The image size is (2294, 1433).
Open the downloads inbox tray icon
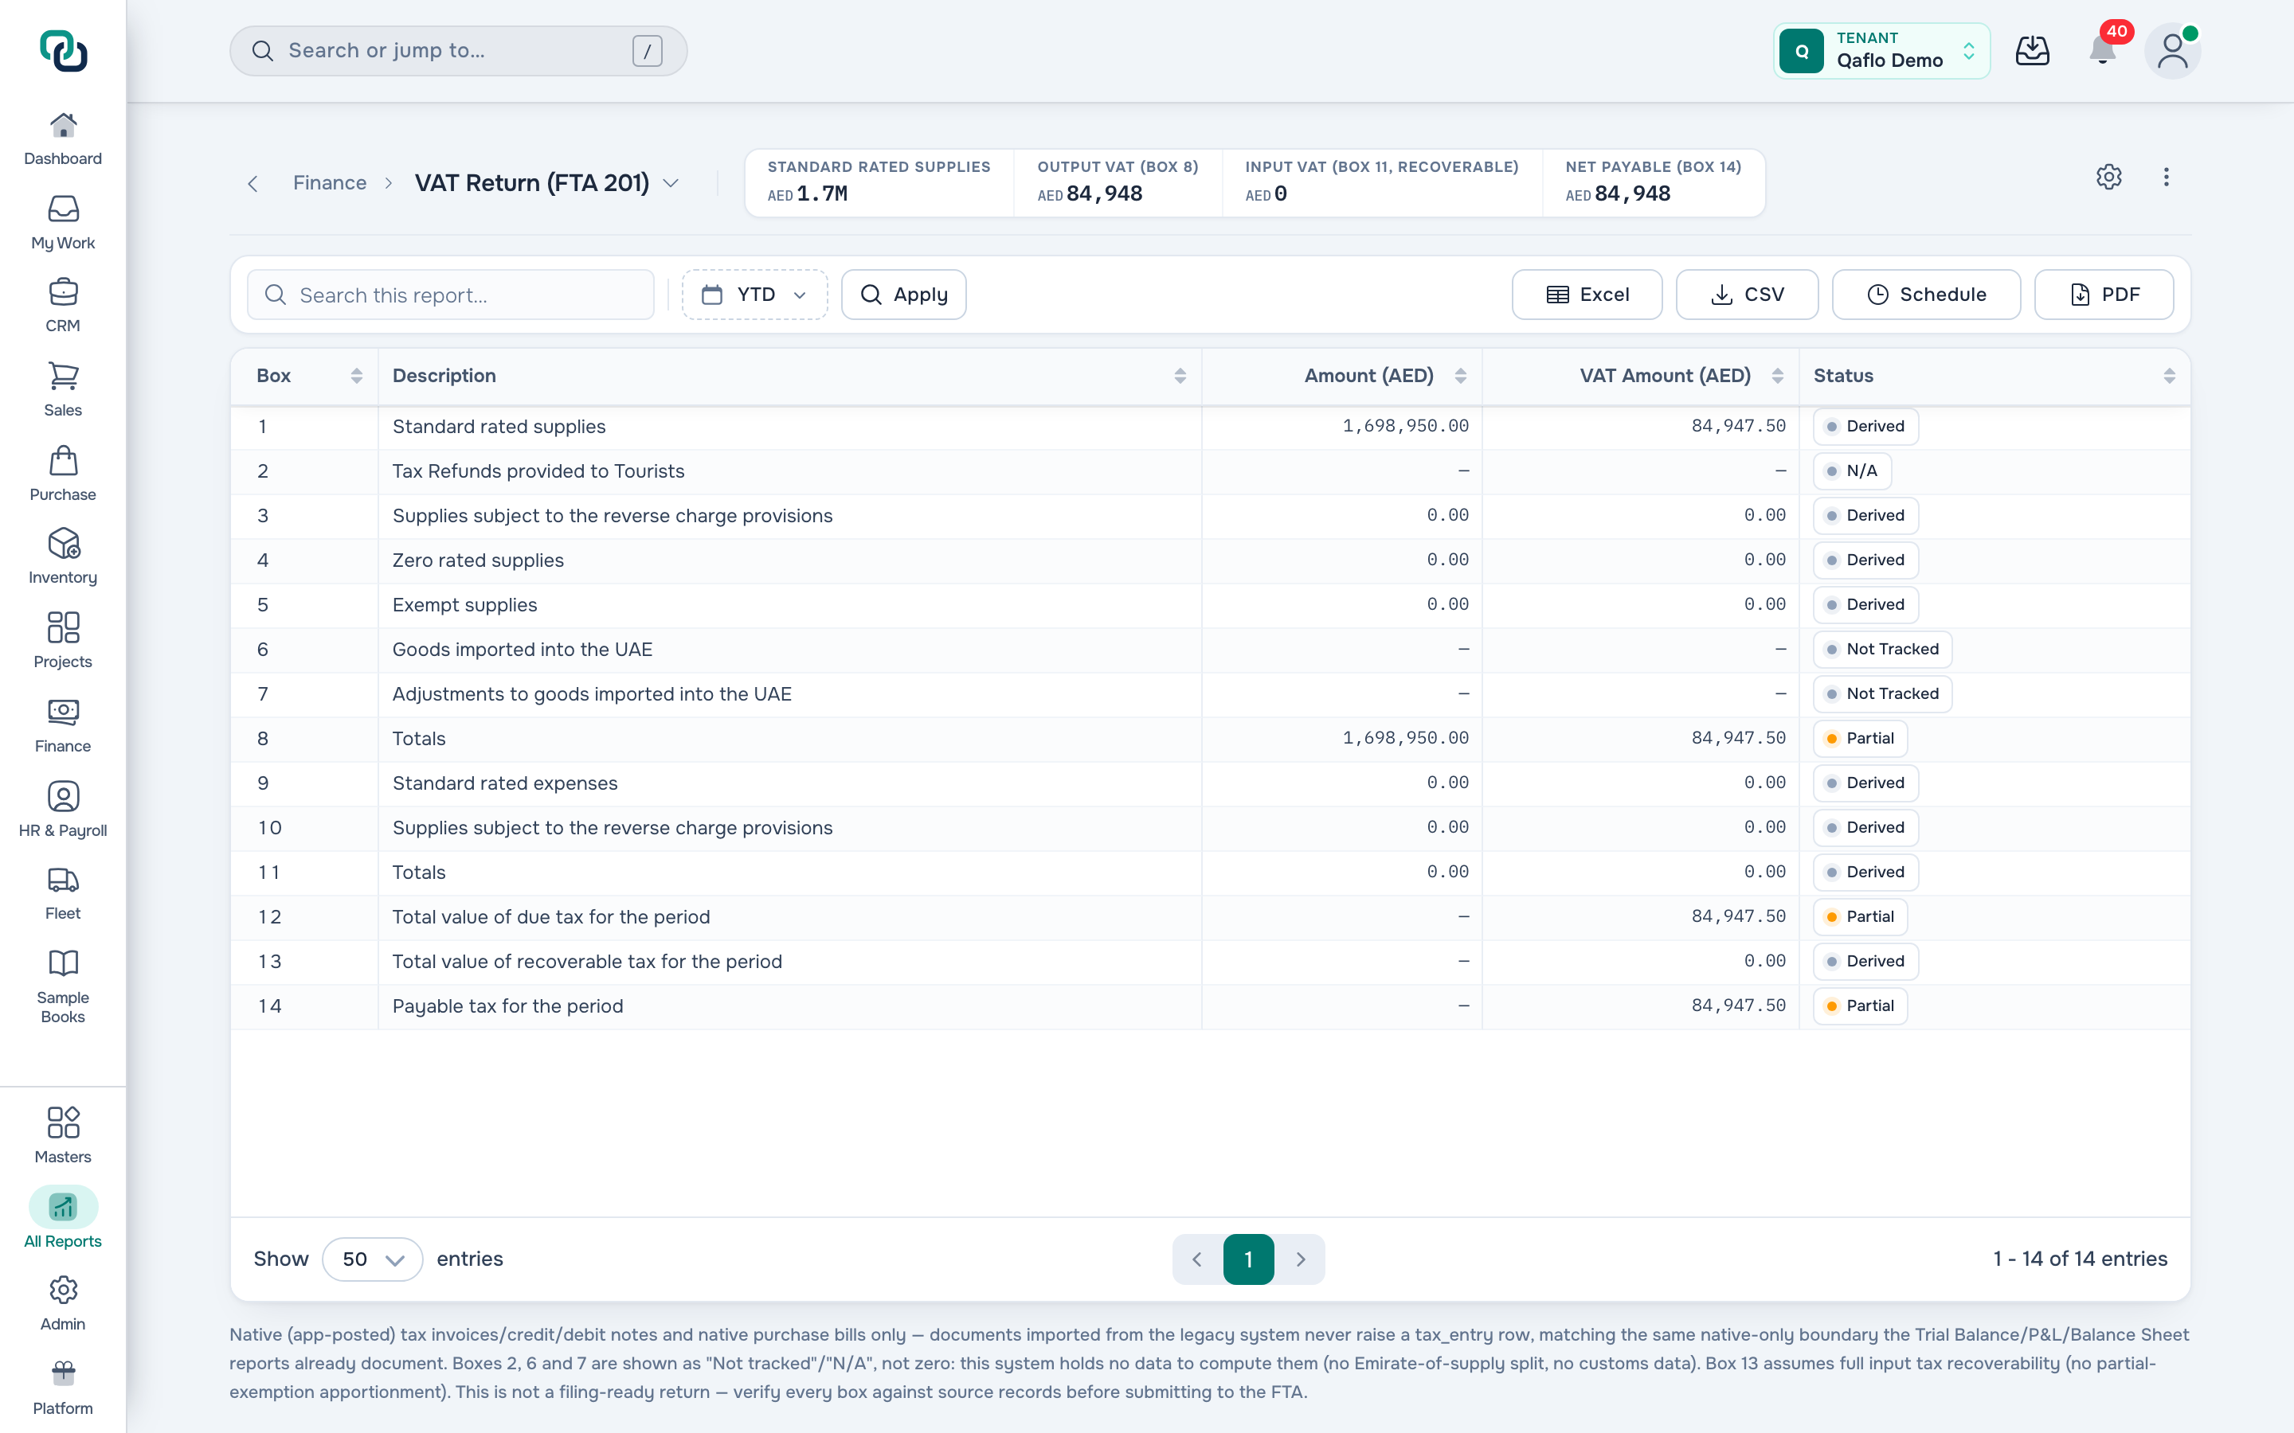click(x=2033, y=51)
